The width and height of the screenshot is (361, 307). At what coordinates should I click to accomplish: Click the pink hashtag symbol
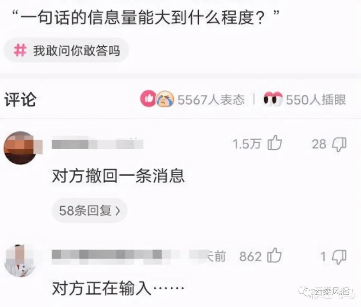(20, 50)
